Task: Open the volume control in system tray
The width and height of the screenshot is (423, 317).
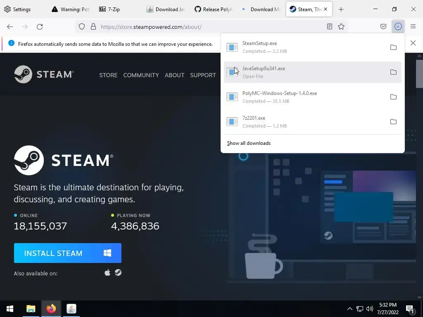Action: 370,309
